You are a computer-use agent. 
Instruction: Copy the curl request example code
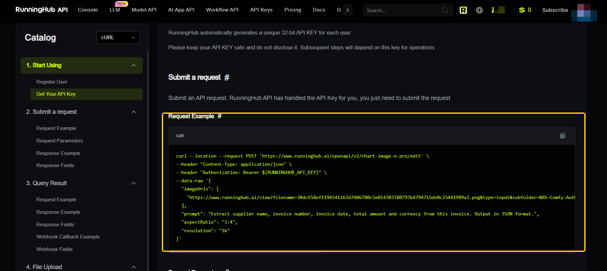(x=563, y=135)
